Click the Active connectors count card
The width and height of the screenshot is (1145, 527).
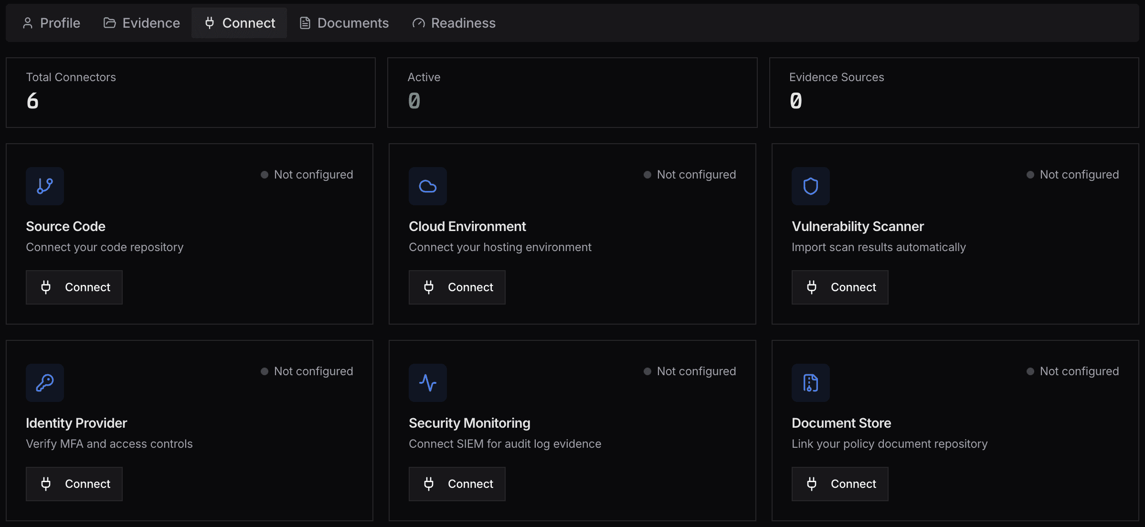point(572,93)
